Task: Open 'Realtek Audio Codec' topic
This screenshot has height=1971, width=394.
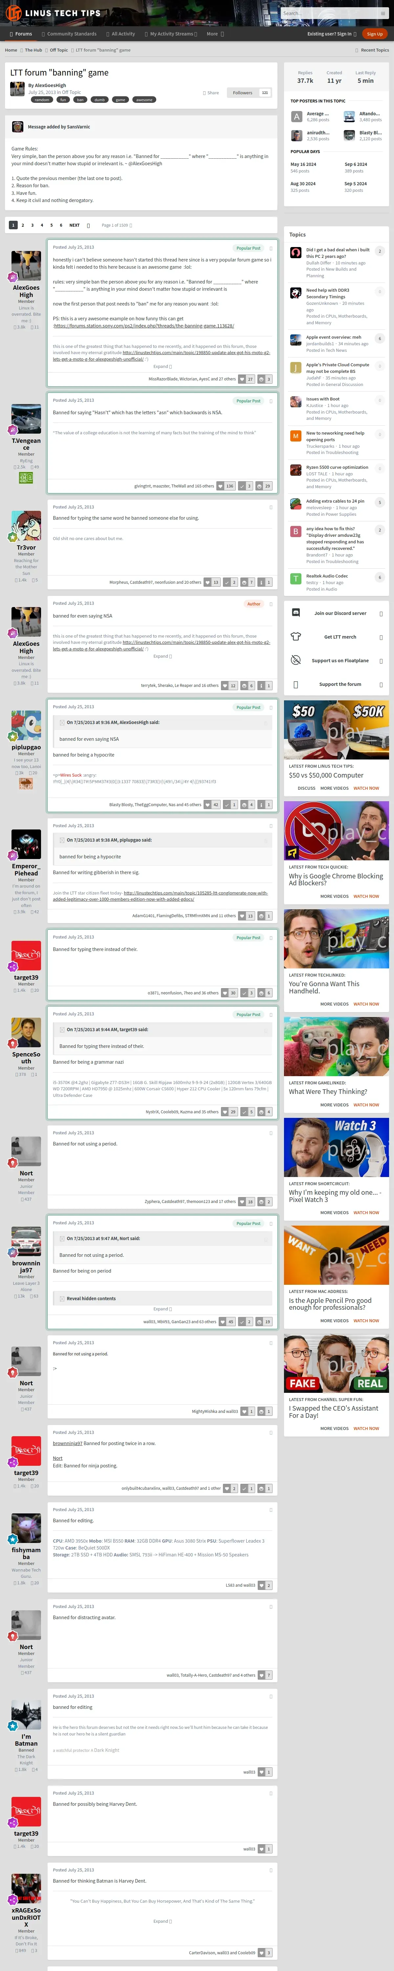Action: click(x=327, y=576)
